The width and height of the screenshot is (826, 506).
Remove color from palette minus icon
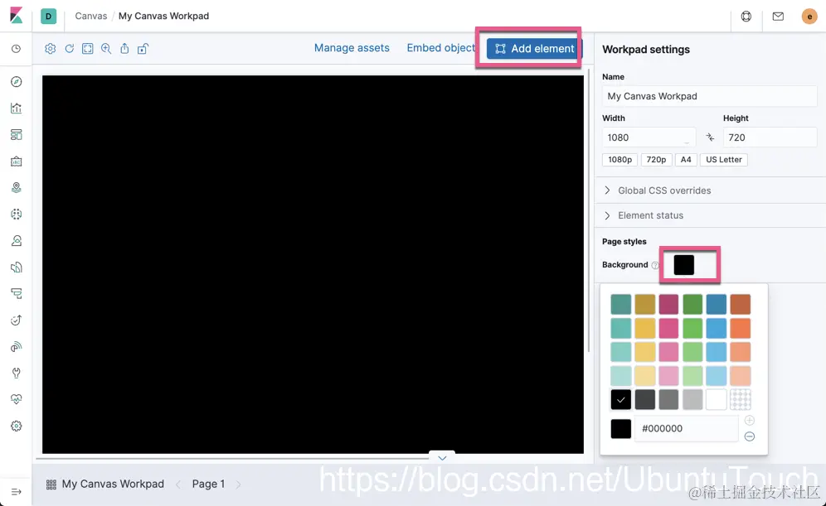coord(750,436)
